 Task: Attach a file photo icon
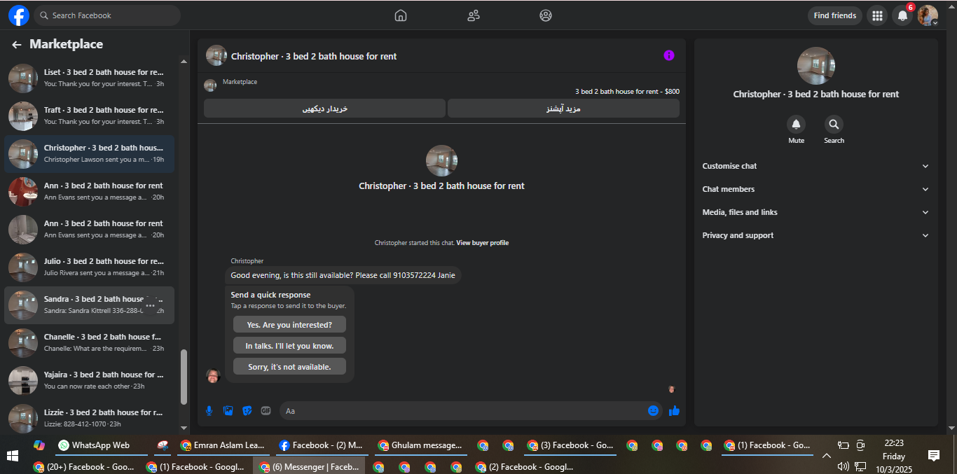click(x=228, y=411)
